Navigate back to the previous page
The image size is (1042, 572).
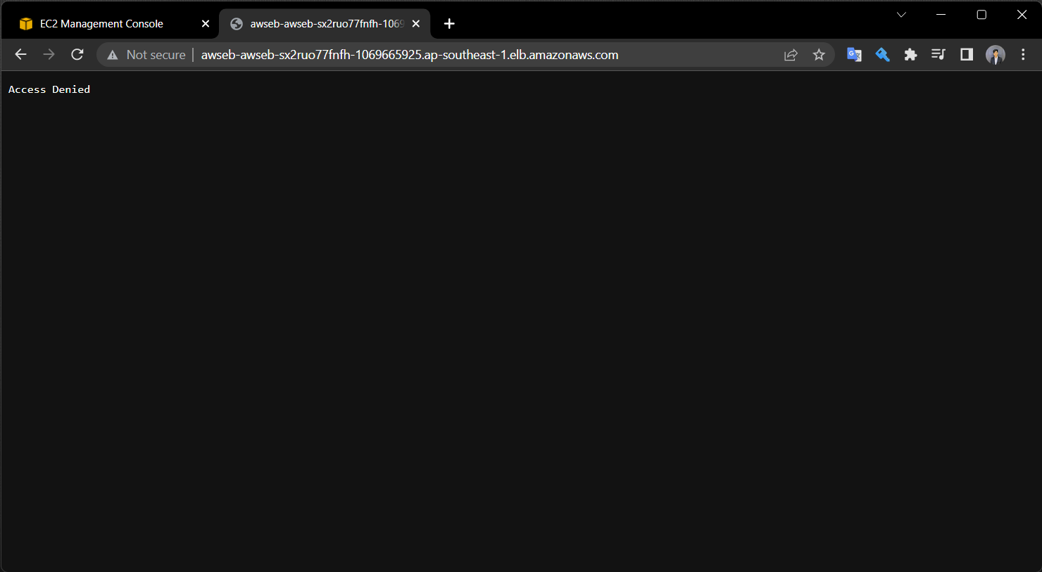tap(20, 54)
